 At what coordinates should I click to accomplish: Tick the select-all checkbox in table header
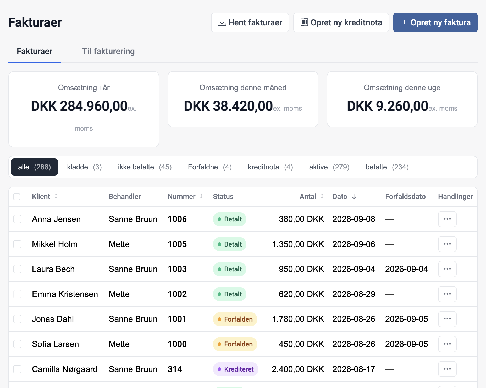[x=17, y=197]
